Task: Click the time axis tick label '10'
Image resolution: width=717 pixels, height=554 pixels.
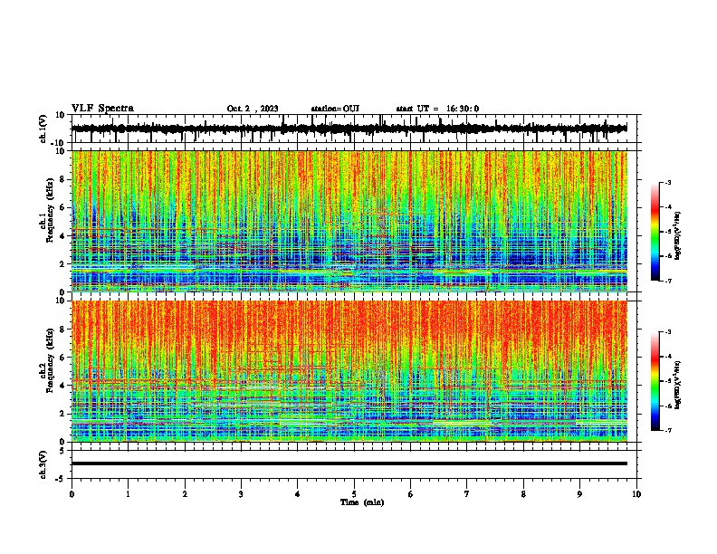Action: coord(636,494)
